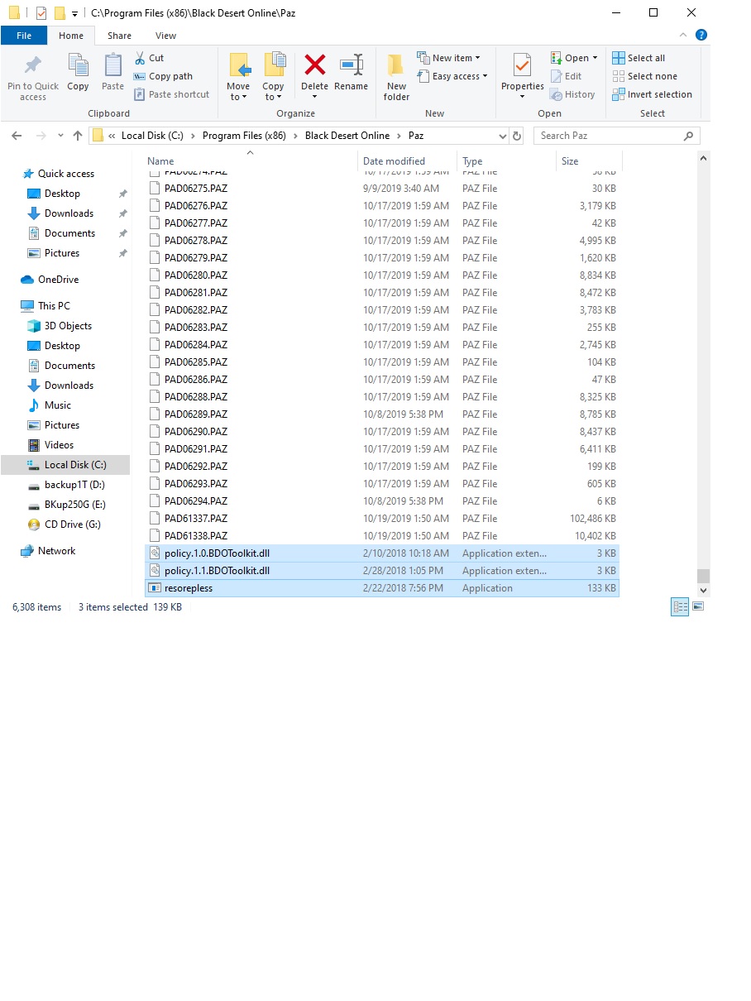Viewport: 751px width, 1001px height.
Task: Click Select all in the ribbon
Action: click(x=639, y=58)
